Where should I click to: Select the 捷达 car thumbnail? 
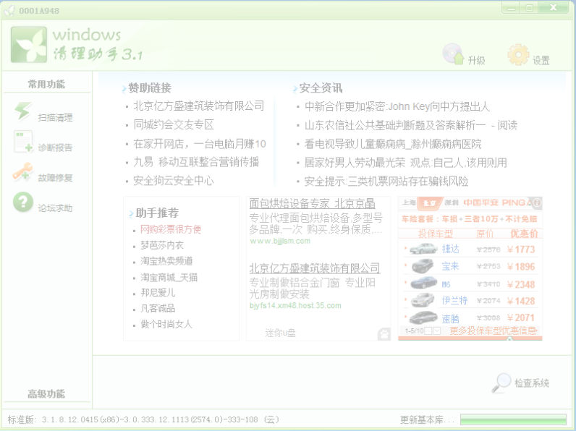coord(423,249)
